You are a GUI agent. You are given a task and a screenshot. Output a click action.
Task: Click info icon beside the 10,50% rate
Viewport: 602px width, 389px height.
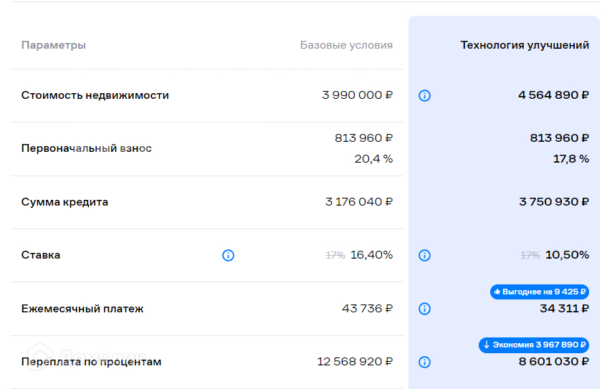tap(424, 255)
